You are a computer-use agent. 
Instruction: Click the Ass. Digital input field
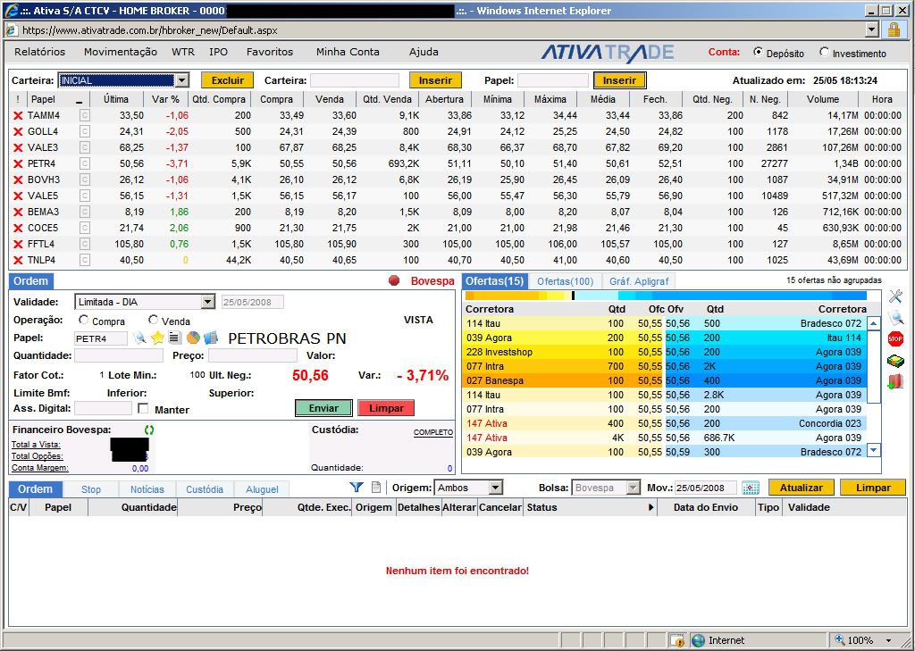point(104,408)
